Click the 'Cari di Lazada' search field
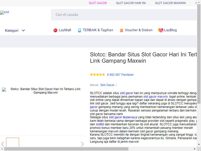 point(124,15)
